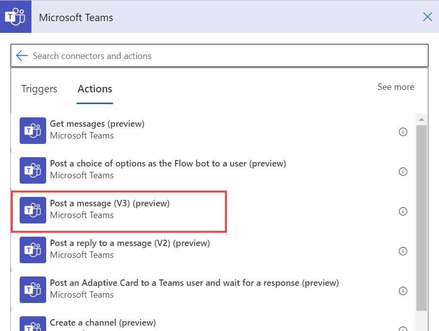Select the Get messages (preview) action
This screenshot has width=439, height=331.
[97, 124]
